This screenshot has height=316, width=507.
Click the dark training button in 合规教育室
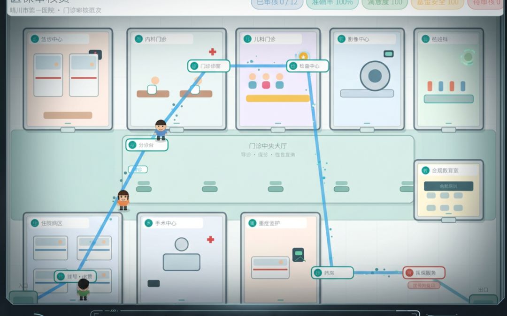pyautogui.click(x=448, y=186)
